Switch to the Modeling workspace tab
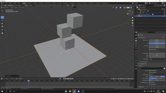Viewport: 166px width, 93px height. click(x=29, y=3)
